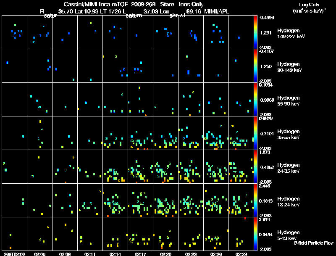Viewport: 336px width, 256px height.
Task: Click the 02:23 time axis label
Action: [x=191, y=254]
